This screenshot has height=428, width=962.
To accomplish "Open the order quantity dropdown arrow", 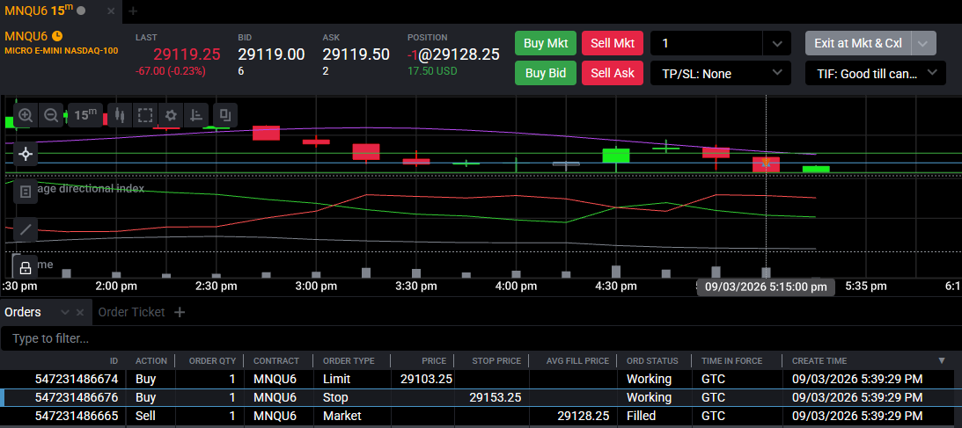I will point(777,44).
